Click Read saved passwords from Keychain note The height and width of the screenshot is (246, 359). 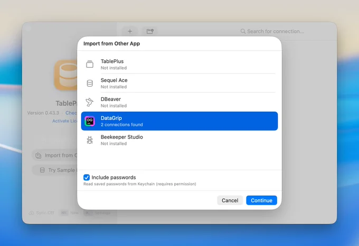coord(140,184)
